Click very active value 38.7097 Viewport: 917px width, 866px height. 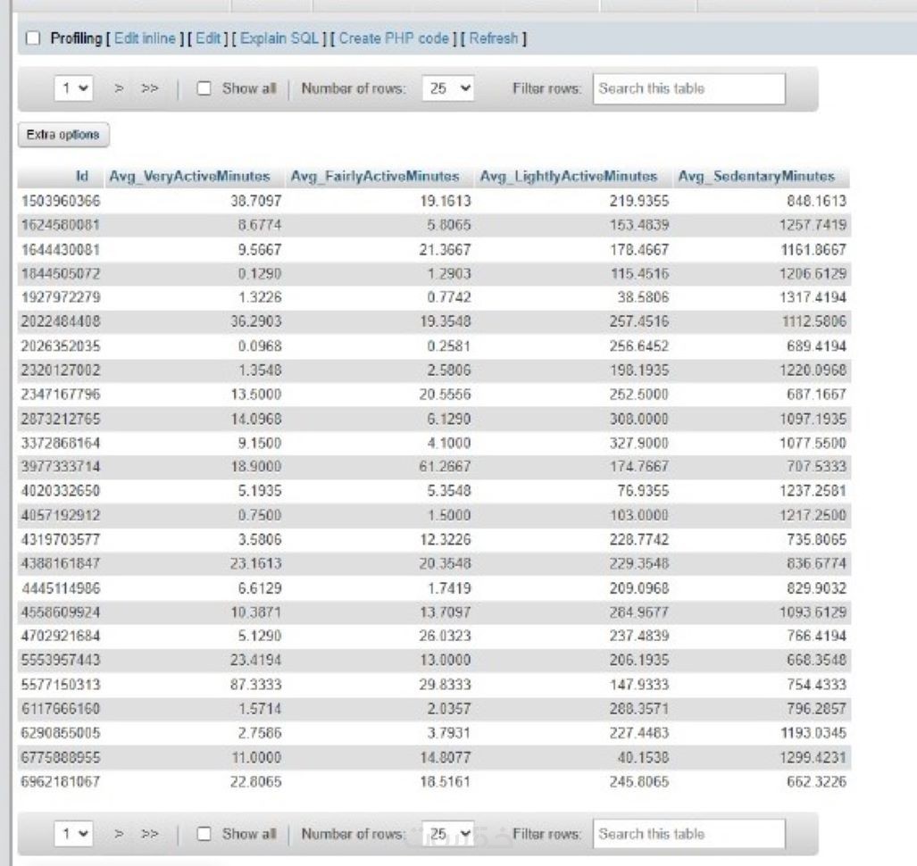(x=256, y=201)
